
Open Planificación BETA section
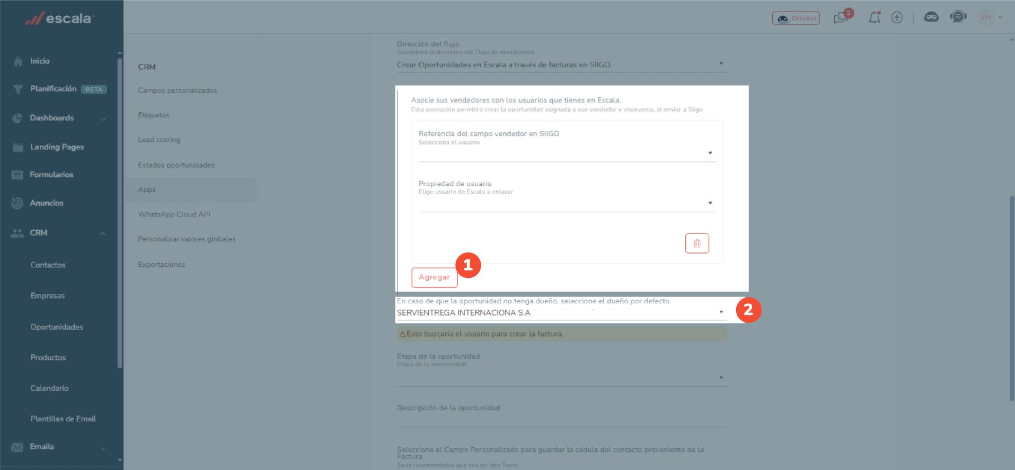coord(68,89)
